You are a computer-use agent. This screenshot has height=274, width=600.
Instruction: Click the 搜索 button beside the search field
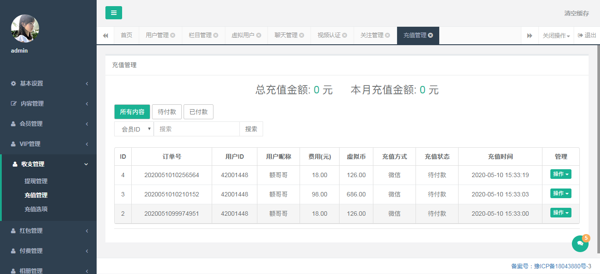pyautogui.click(x=251, y=129)
